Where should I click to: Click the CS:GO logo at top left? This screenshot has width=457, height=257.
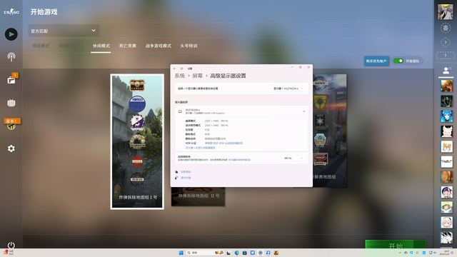(x=11, y=12)
